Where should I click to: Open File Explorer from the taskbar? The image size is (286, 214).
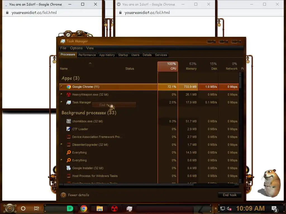tap(100, 208)
